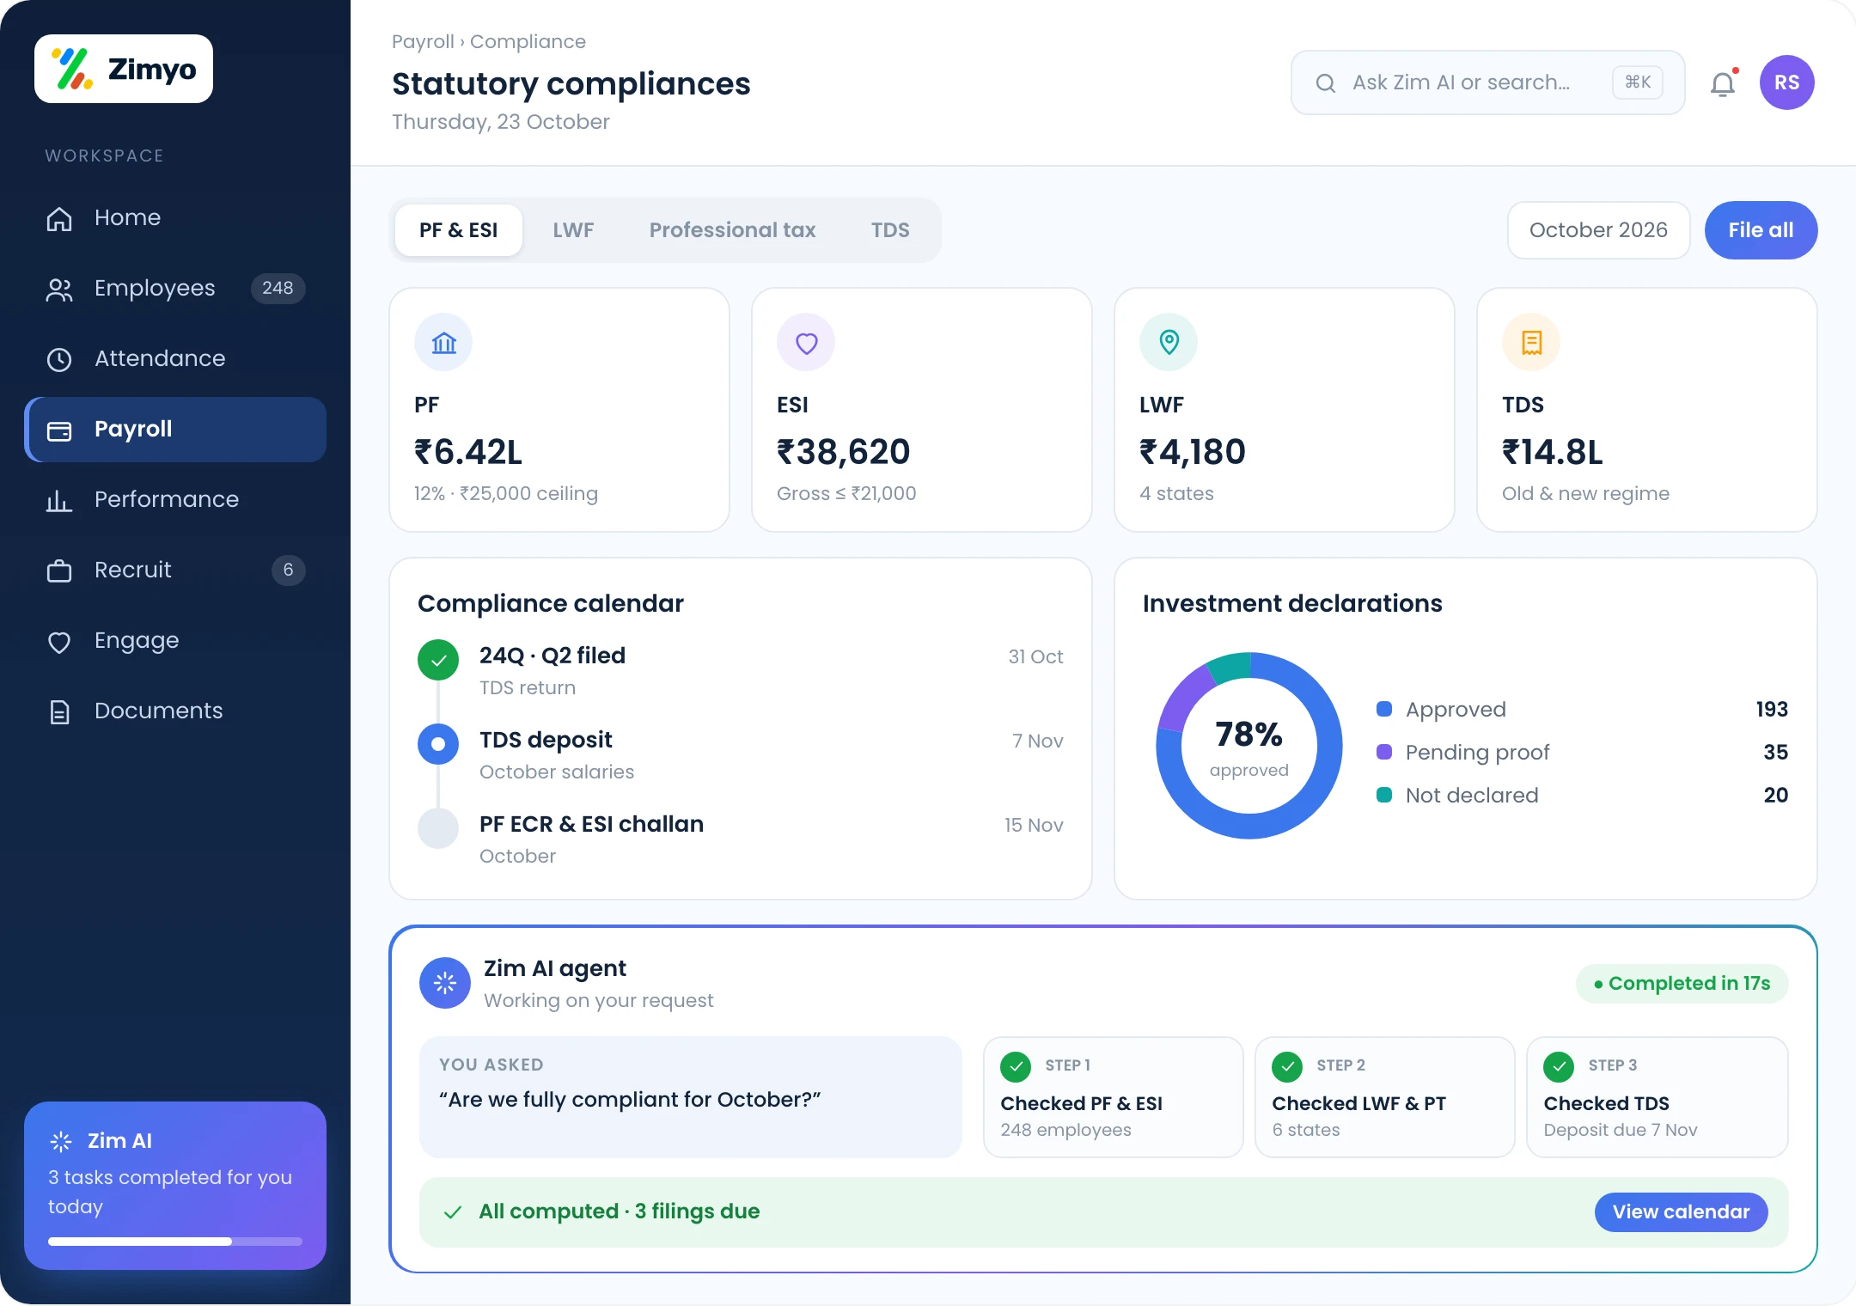
Task: Click the File all button
Action: (1761, 230)
